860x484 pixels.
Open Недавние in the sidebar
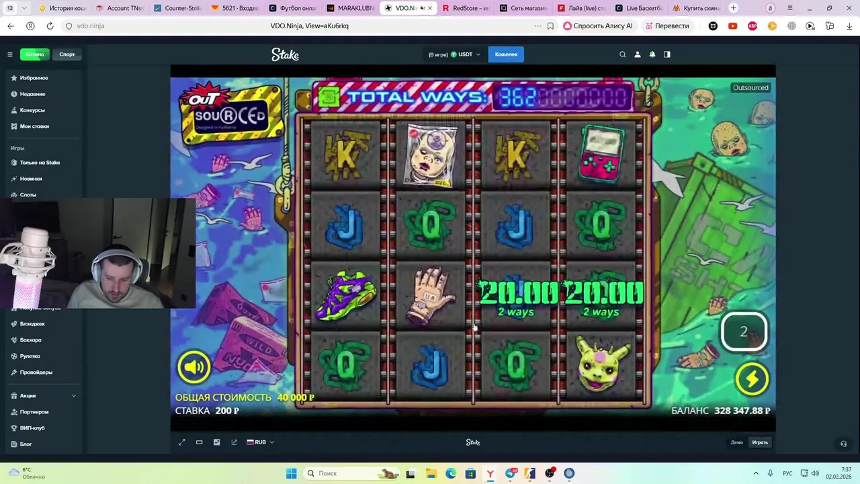[32, 94]
